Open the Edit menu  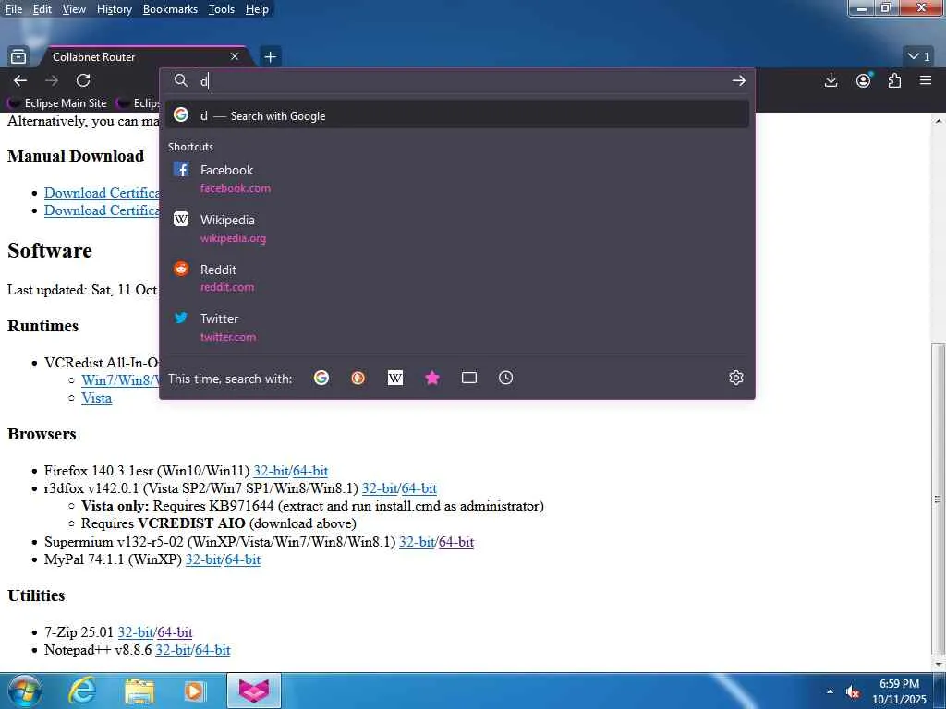point(42,9)
